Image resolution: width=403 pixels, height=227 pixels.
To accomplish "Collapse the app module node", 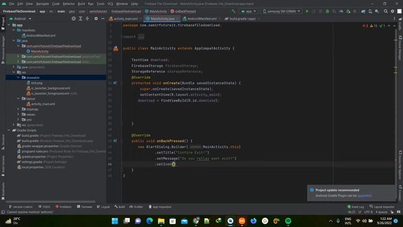I will pyautogui.click(x=9, y=25).
